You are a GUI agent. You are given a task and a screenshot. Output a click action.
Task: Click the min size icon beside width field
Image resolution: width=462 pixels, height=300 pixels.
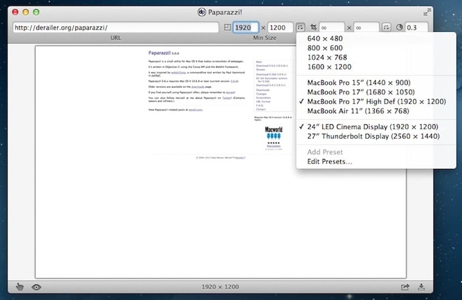[x=227, y=28]
